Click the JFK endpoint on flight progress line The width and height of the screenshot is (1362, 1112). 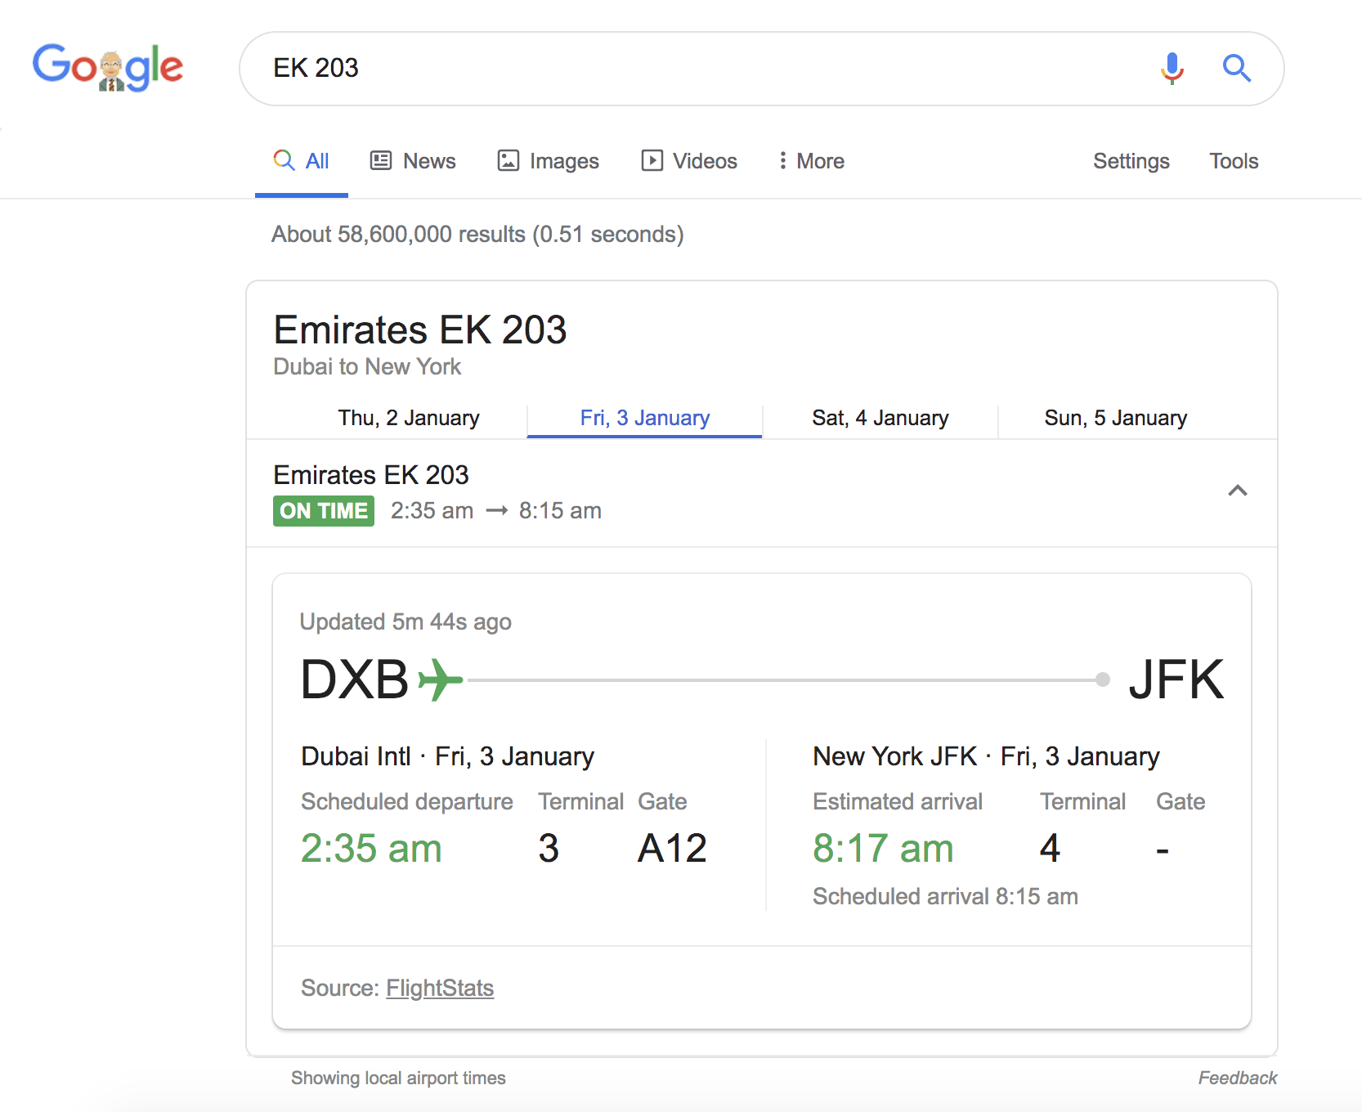(x=1103, y=679)
